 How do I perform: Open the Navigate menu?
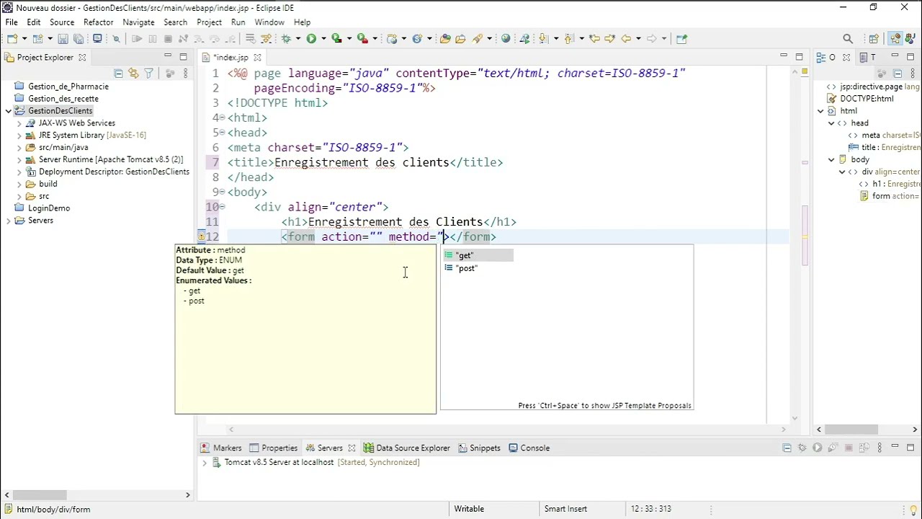(138, 22)
